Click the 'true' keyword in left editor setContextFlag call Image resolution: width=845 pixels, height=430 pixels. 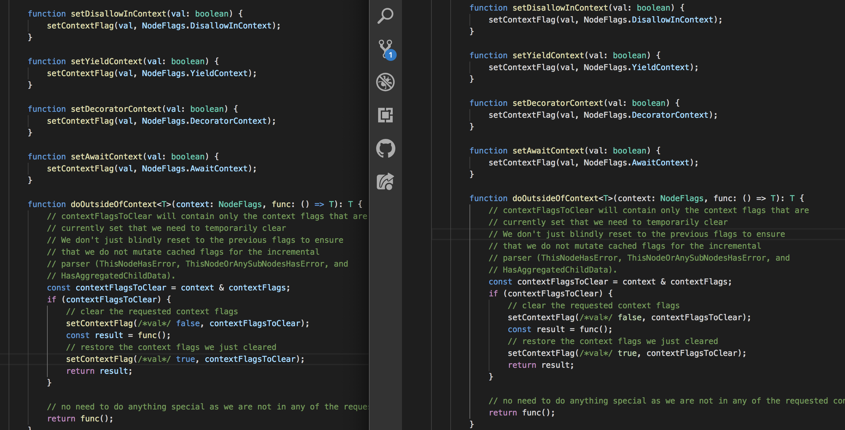185,359
